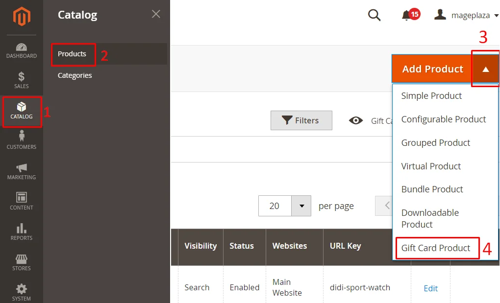
Task: Select Categories in Catalog submenu
Action: (75, 75)
